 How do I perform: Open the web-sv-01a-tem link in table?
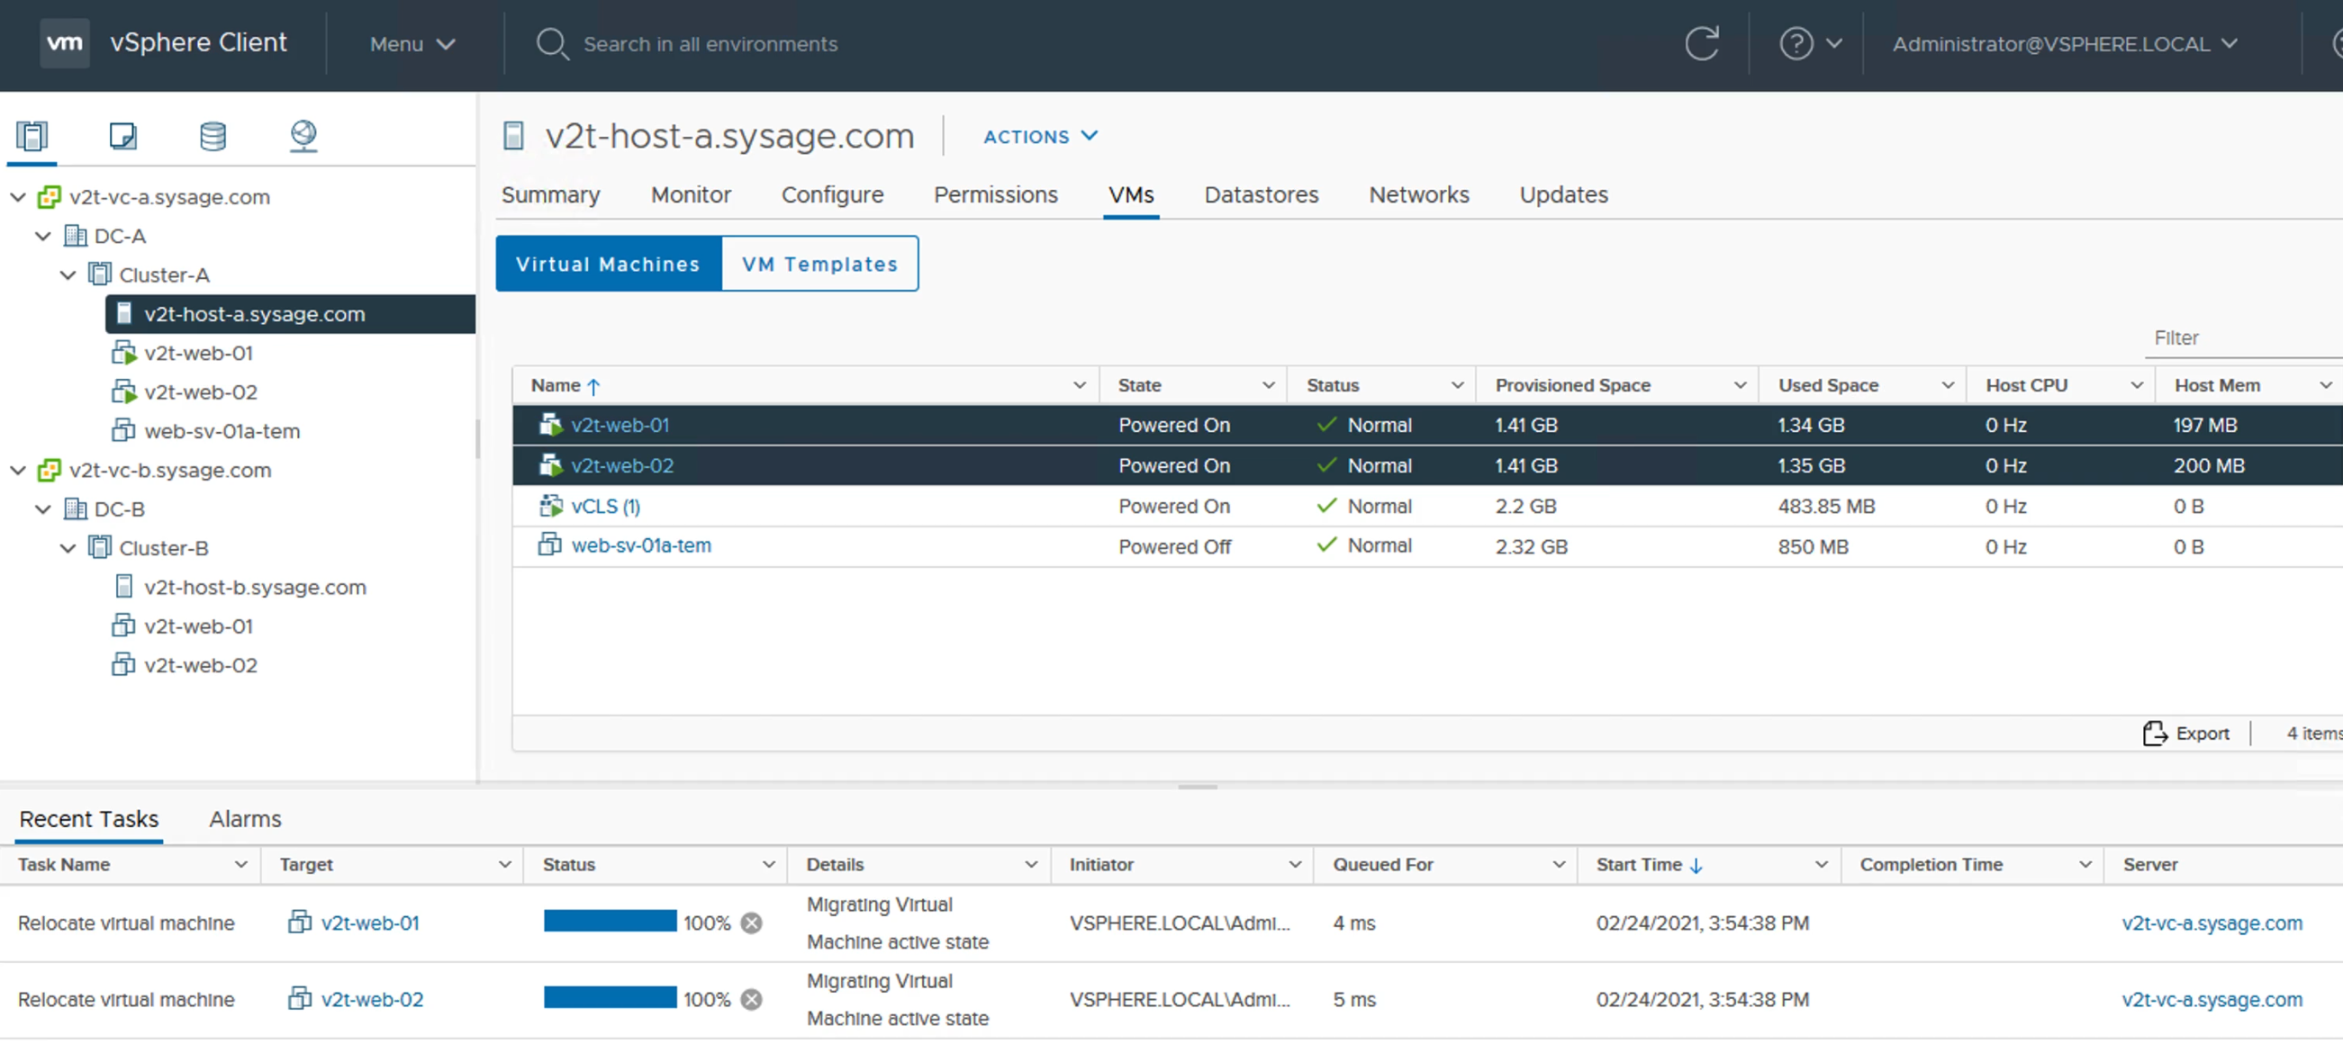tap(641, 545)
